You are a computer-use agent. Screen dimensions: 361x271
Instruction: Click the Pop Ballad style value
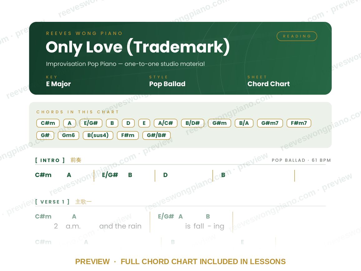(167, 84)
